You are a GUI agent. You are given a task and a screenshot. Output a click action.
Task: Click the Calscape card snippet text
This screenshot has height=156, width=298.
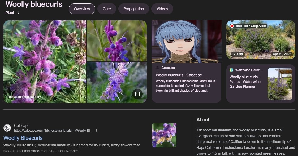185,86
